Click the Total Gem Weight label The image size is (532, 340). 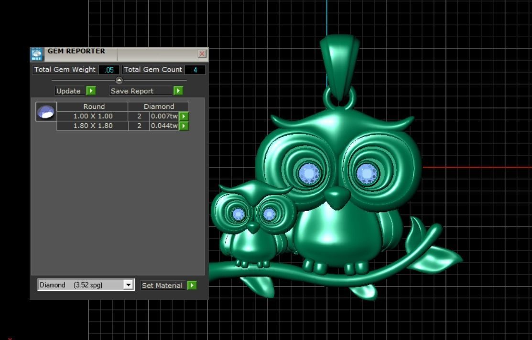pyautogui.click(x=65, y=70)
